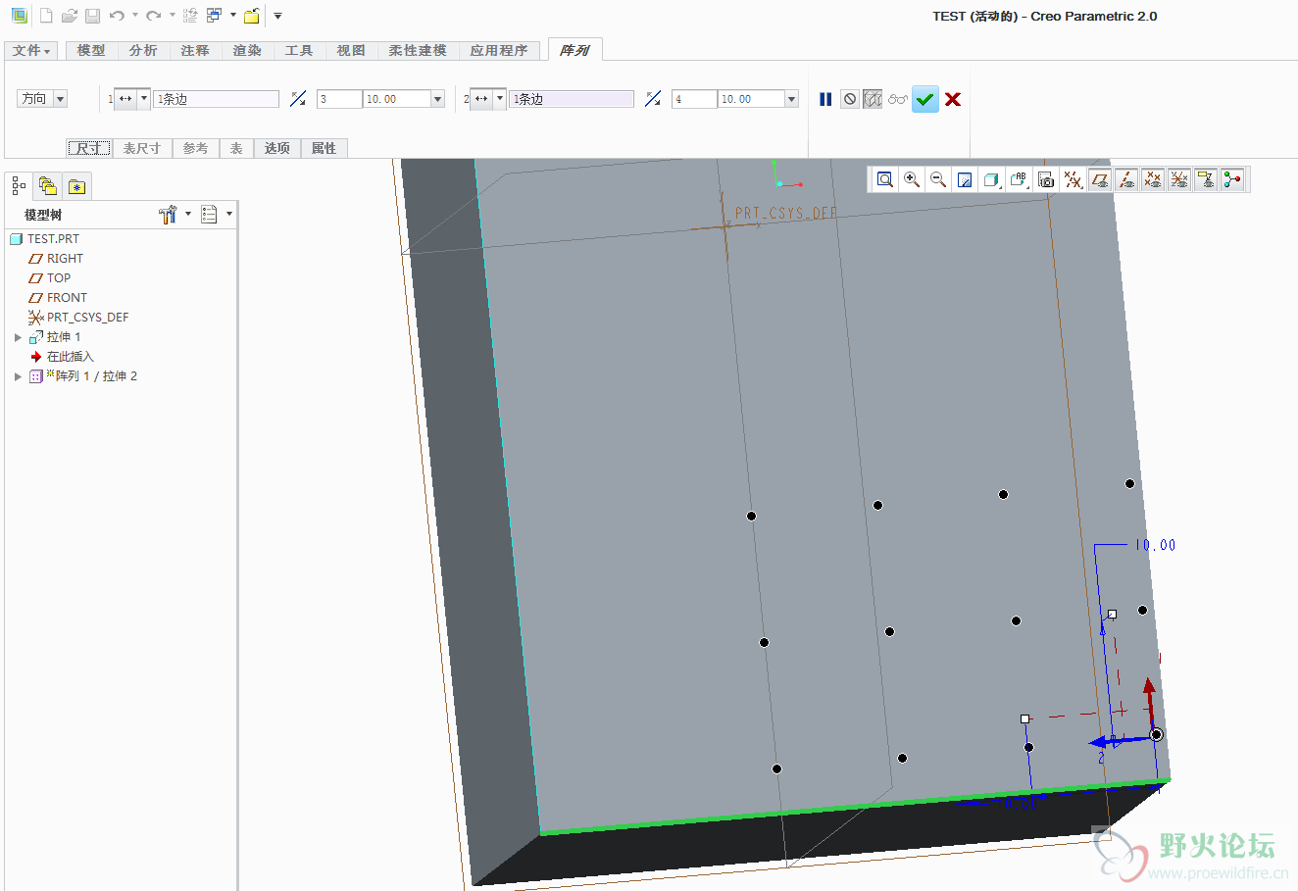
Task: Toggle annotation display icon
Action: click(1206, 179)
